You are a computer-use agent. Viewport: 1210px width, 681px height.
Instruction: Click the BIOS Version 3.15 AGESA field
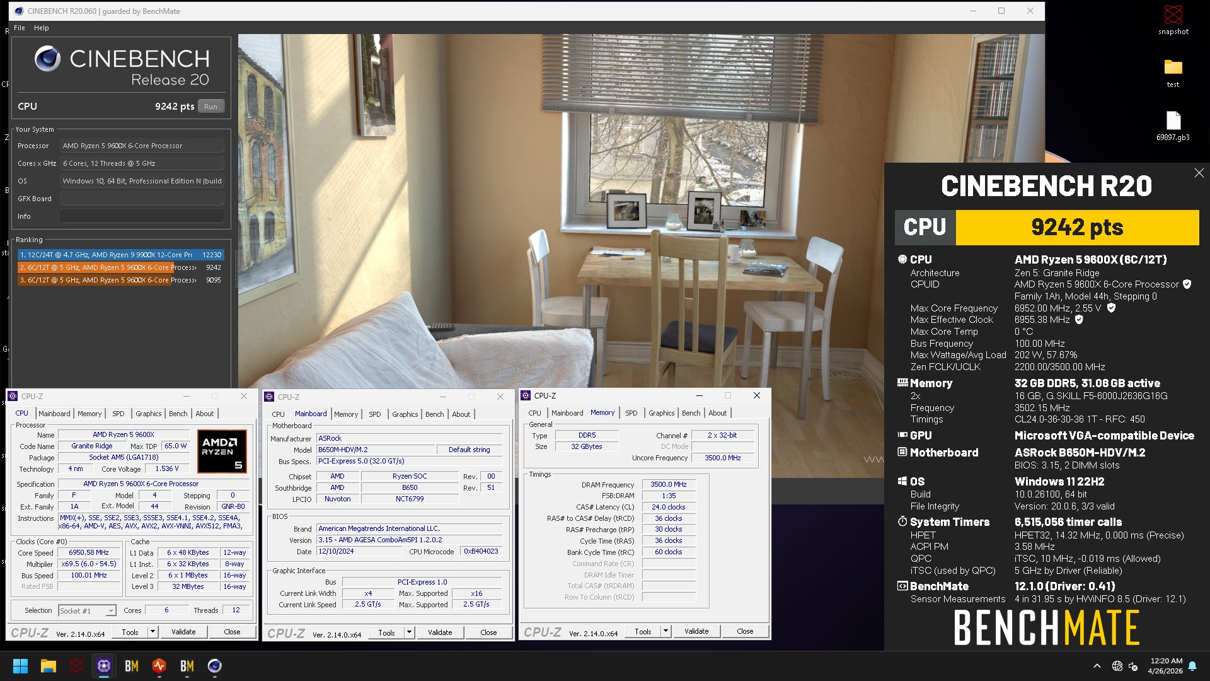point(409,540)
